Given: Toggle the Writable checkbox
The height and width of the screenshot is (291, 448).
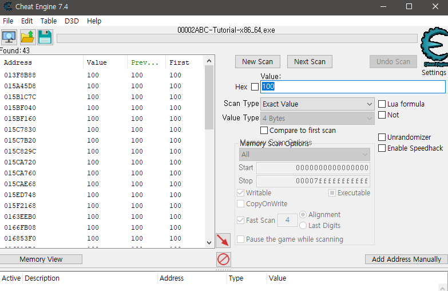Looking at the screenshot, I should [240, 193].
